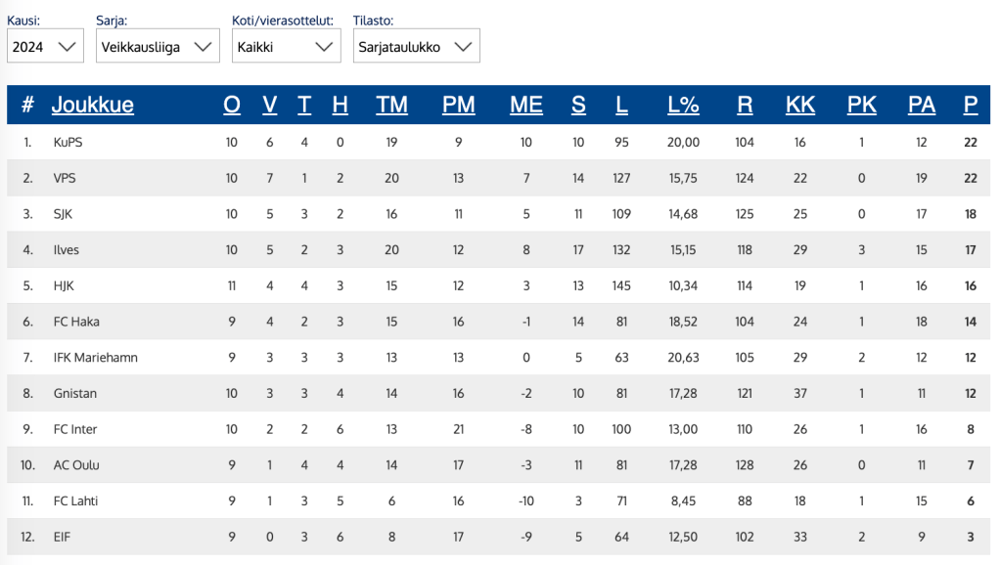Sort by the H losses column
The image size is (1000, 565).
[340, 105]
